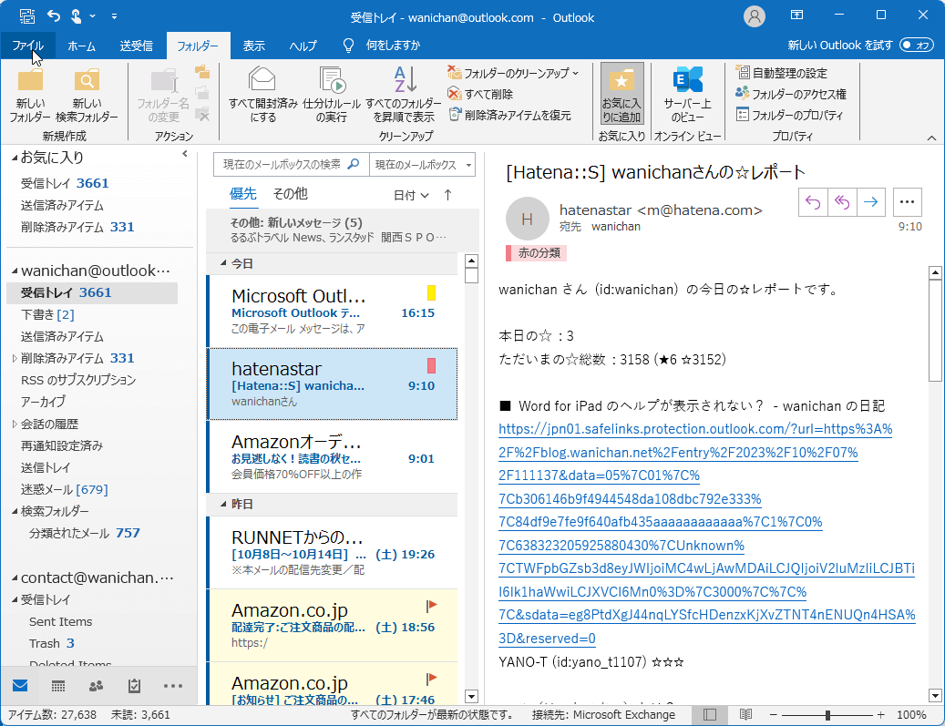Screen dimensions: 945x726
Task: Zoom in with the plus button
Action: point(880,715)
